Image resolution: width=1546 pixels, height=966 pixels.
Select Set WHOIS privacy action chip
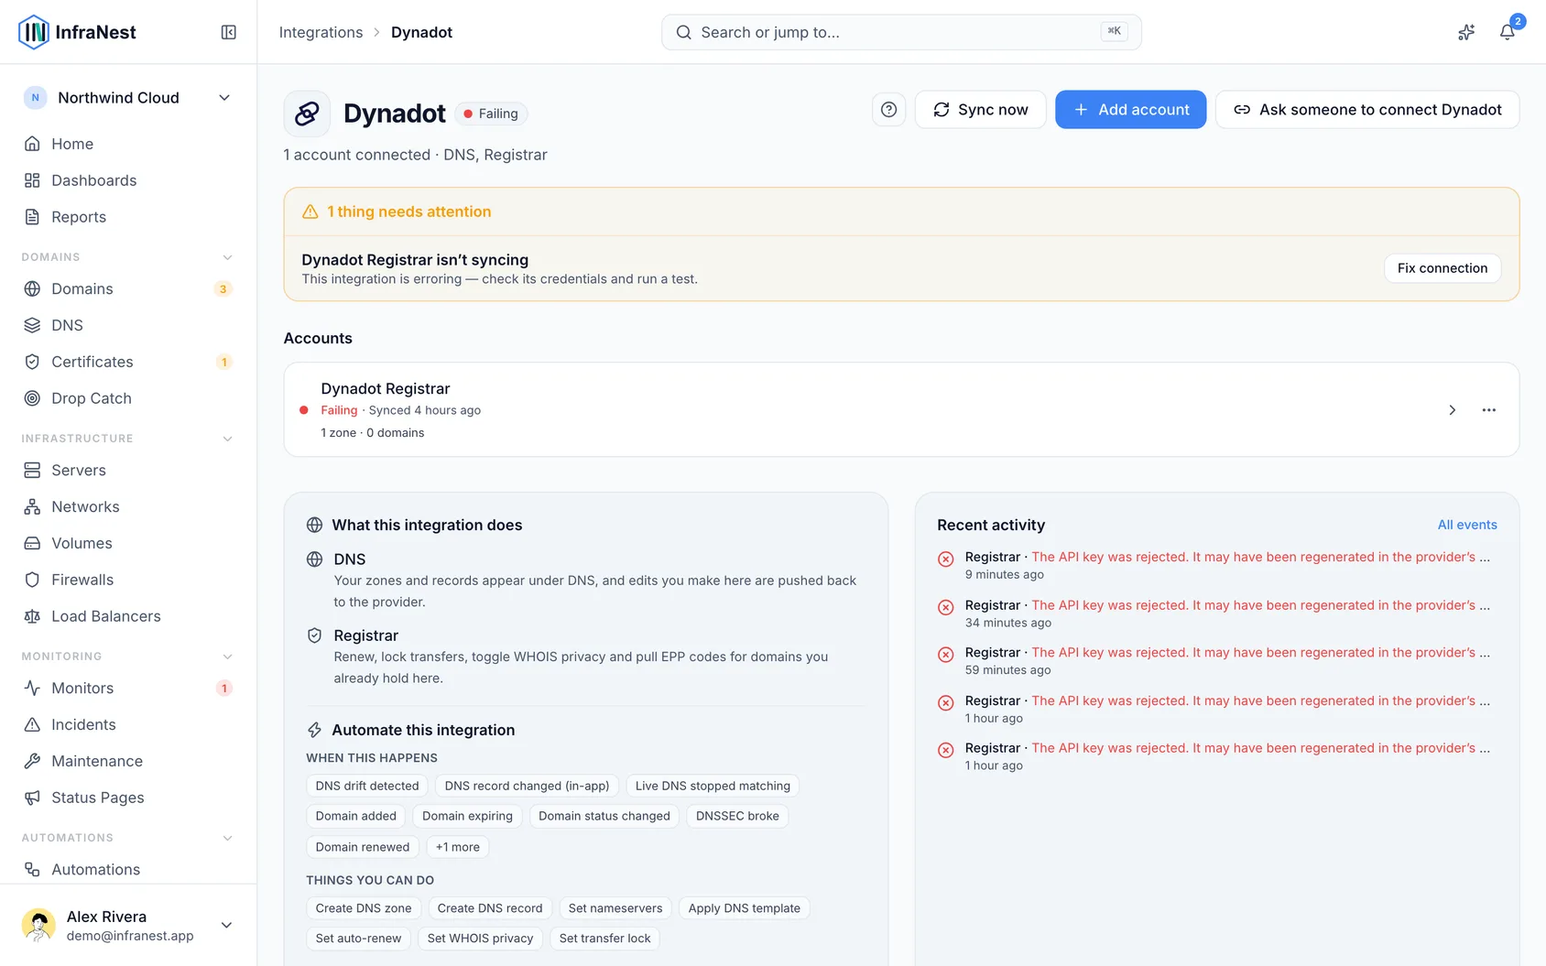click(480, 939)
